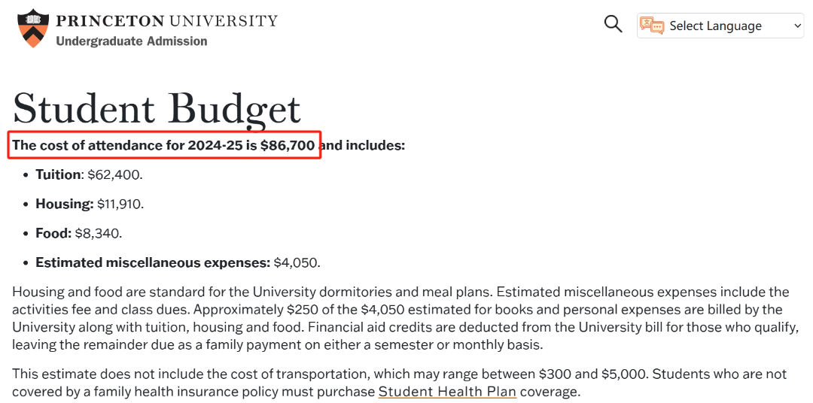Follow the Student Health Plan link
Image resolution: width=813 pixels, height=403 pixels.
(447, 391)
